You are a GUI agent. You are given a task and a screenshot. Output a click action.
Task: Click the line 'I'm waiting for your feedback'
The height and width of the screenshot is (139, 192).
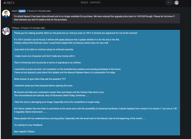click(x=28, y=125)
